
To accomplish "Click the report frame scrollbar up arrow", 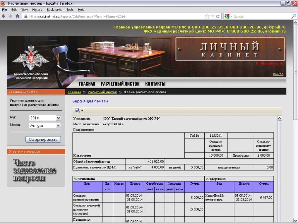I will pos(279,118).
